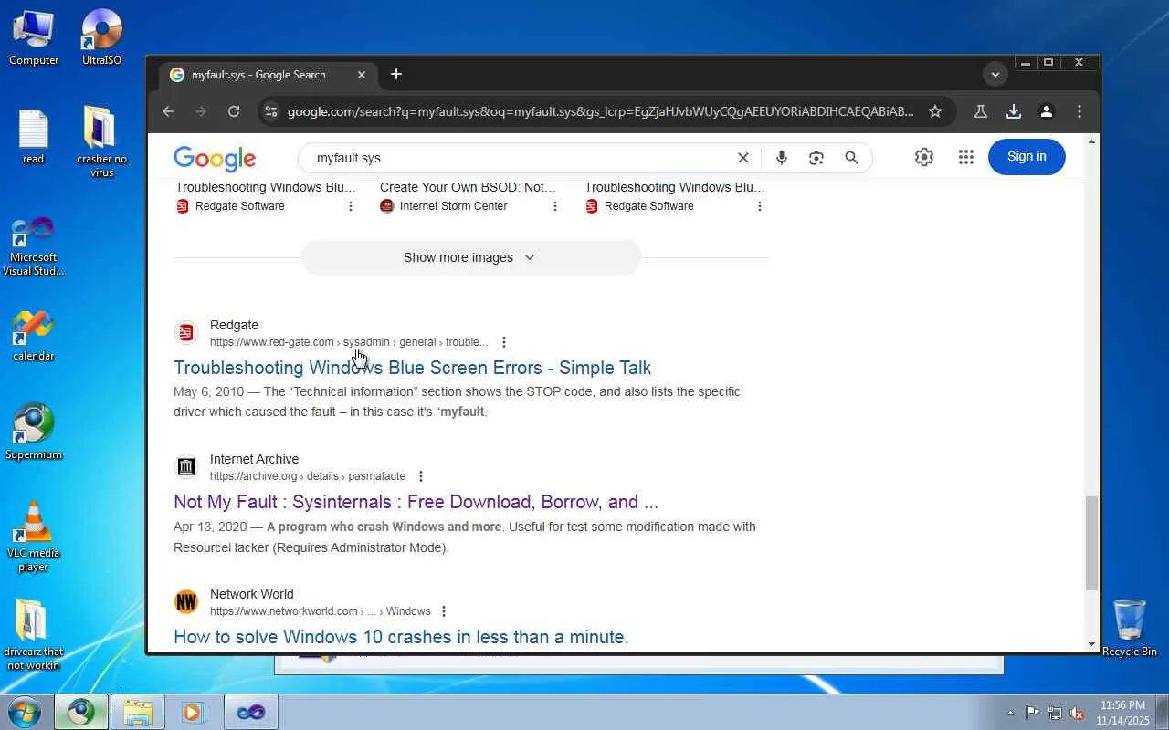Open the browser profile icon
The width and height of the screenshot is (1169, 730).
(x=1047, y=111)
